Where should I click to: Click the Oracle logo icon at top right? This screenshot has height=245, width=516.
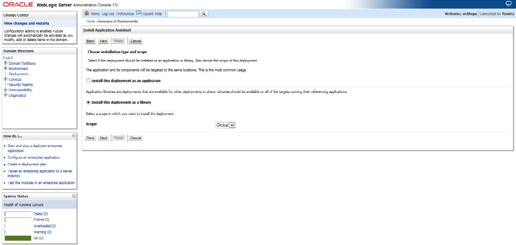pos(508,3)
